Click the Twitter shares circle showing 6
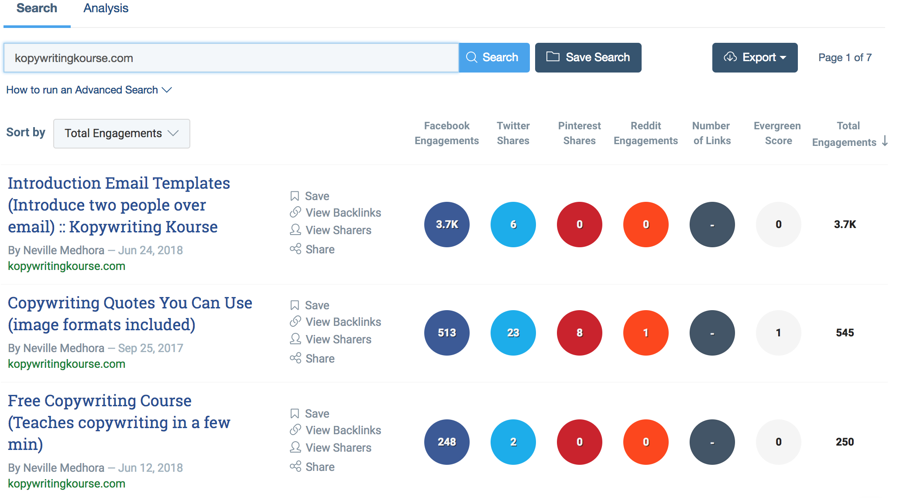The width and height of the screenshot is (900, 498). click(513, 225)
